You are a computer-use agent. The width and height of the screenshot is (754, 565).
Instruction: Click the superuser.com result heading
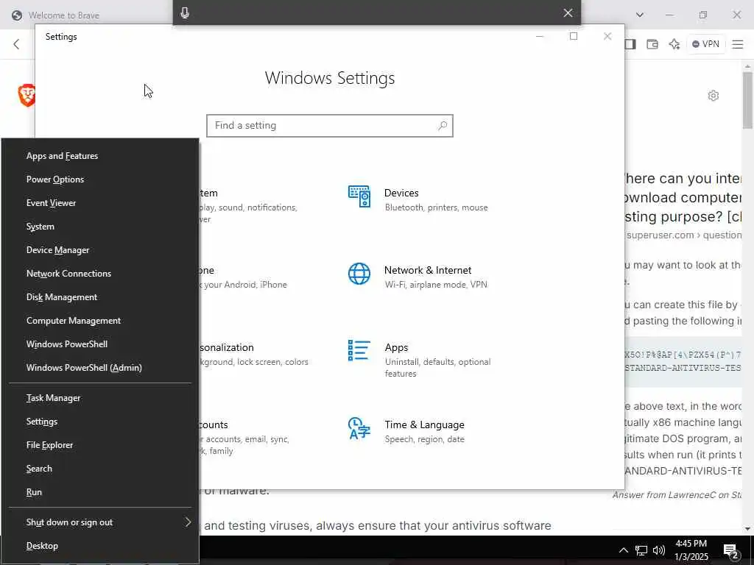683,197
